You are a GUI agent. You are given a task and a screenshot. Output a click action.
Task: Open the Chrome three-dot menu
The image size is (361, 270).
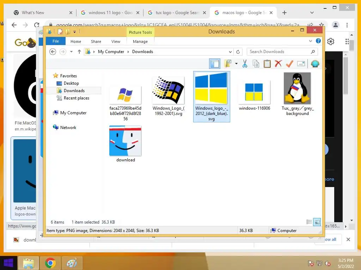pyautogui.click(x=347, y=25)
